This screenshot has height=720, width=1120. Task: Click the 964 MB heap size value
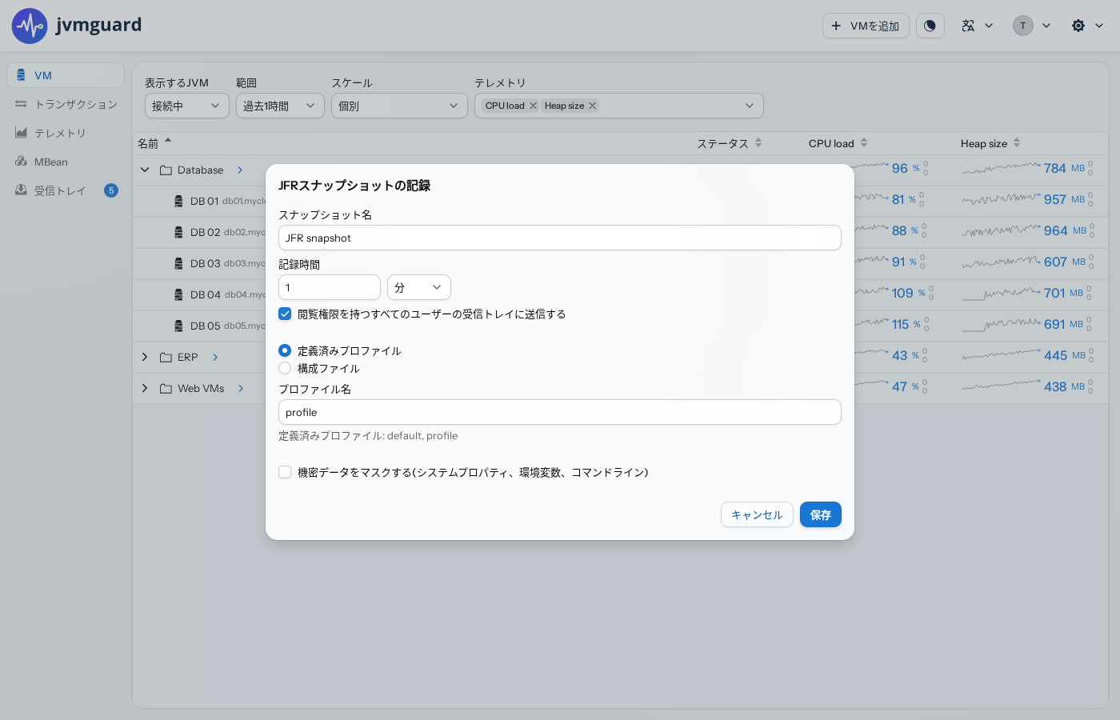(1065, 230)
